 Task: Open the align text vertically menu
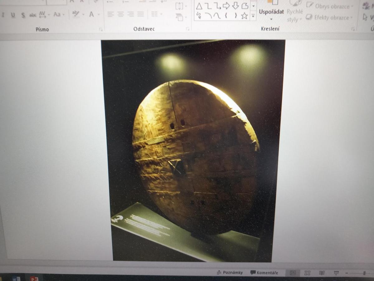pyautogui.click(x=181, y=6)
